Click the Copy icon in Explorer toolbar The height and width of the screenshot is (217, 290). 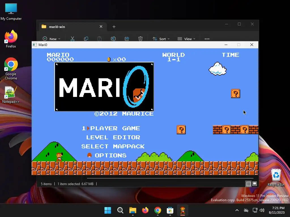tap(86, 39)
